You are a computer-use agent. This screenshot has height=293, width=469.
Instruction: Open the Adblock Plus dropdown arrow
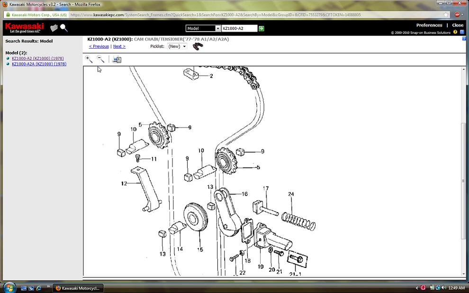coord(462,15)
